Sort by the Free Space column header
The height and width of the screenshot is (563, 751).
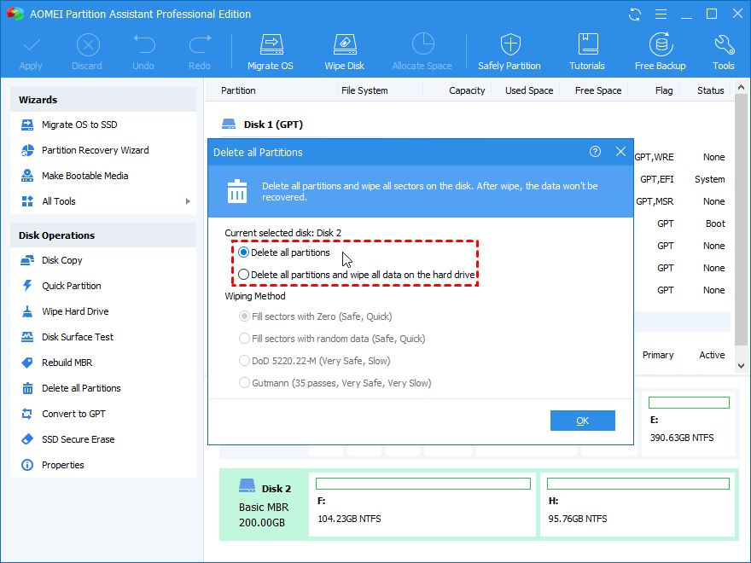[597, 90]
